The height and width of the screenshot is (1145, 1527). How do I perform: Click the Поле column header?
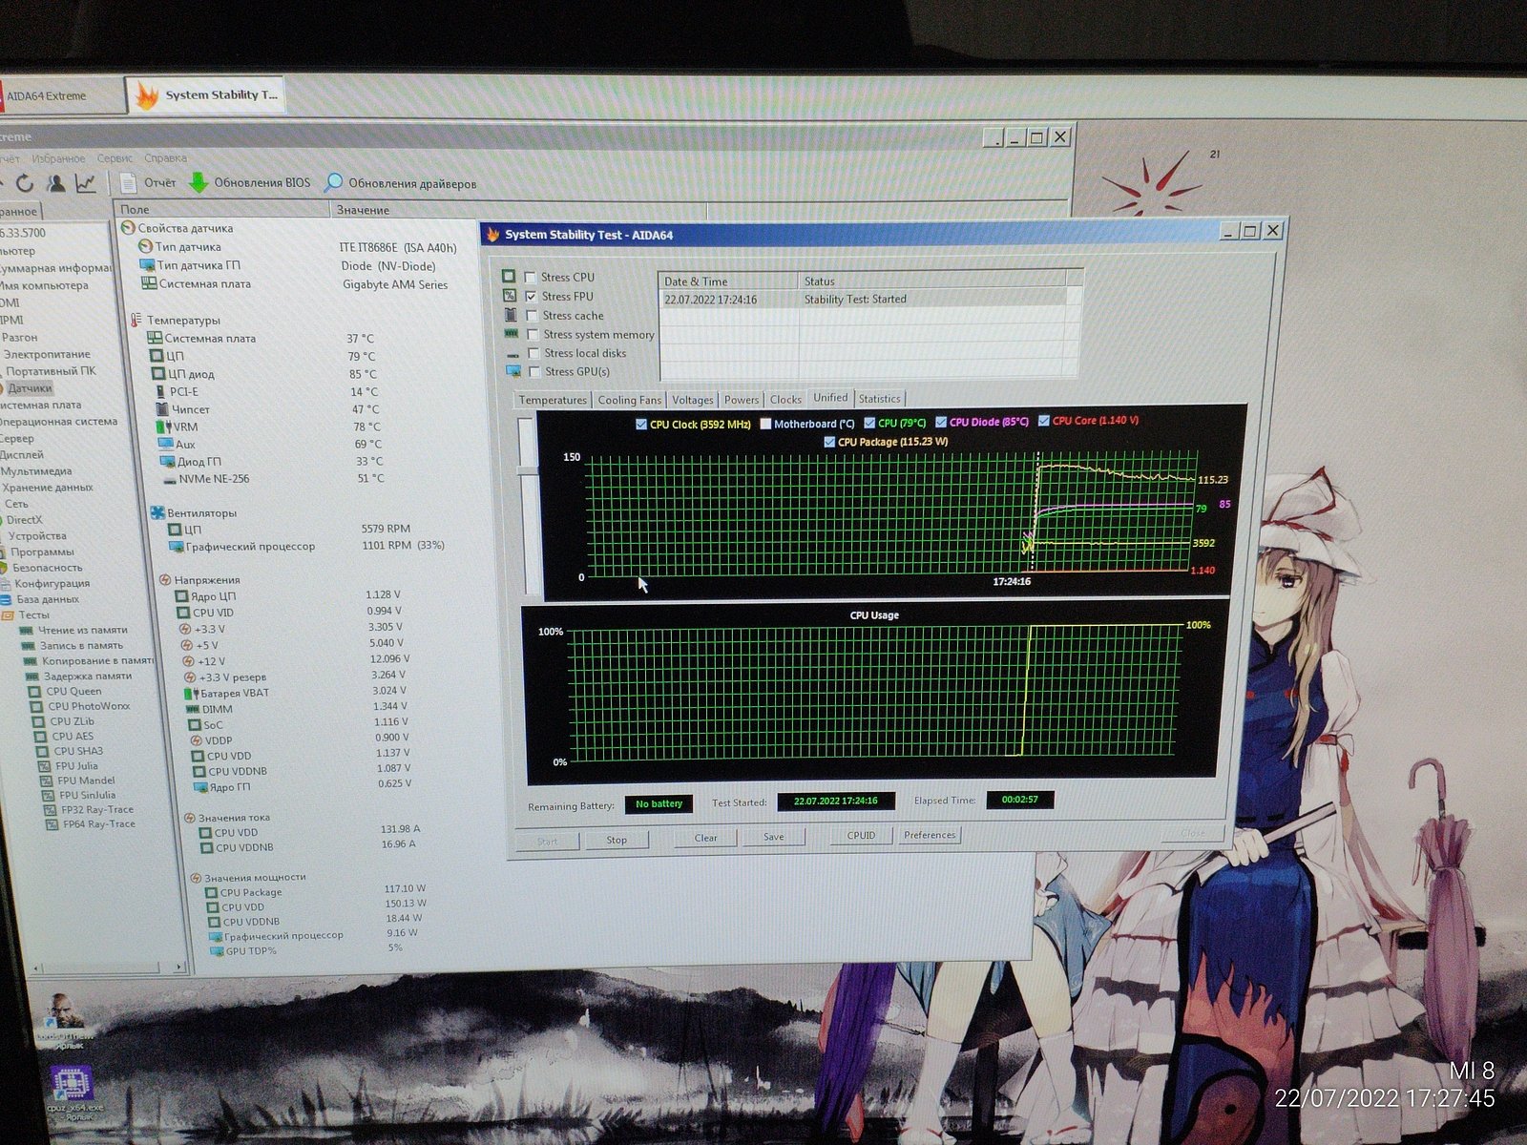pyautogui.click(x=222, y=210)
